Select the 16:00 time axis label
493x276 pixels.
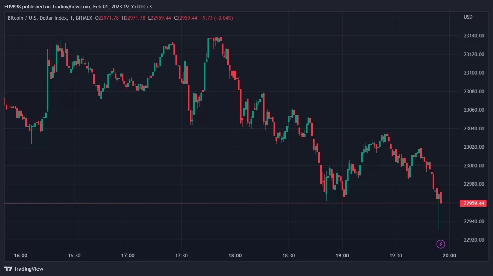21,256
